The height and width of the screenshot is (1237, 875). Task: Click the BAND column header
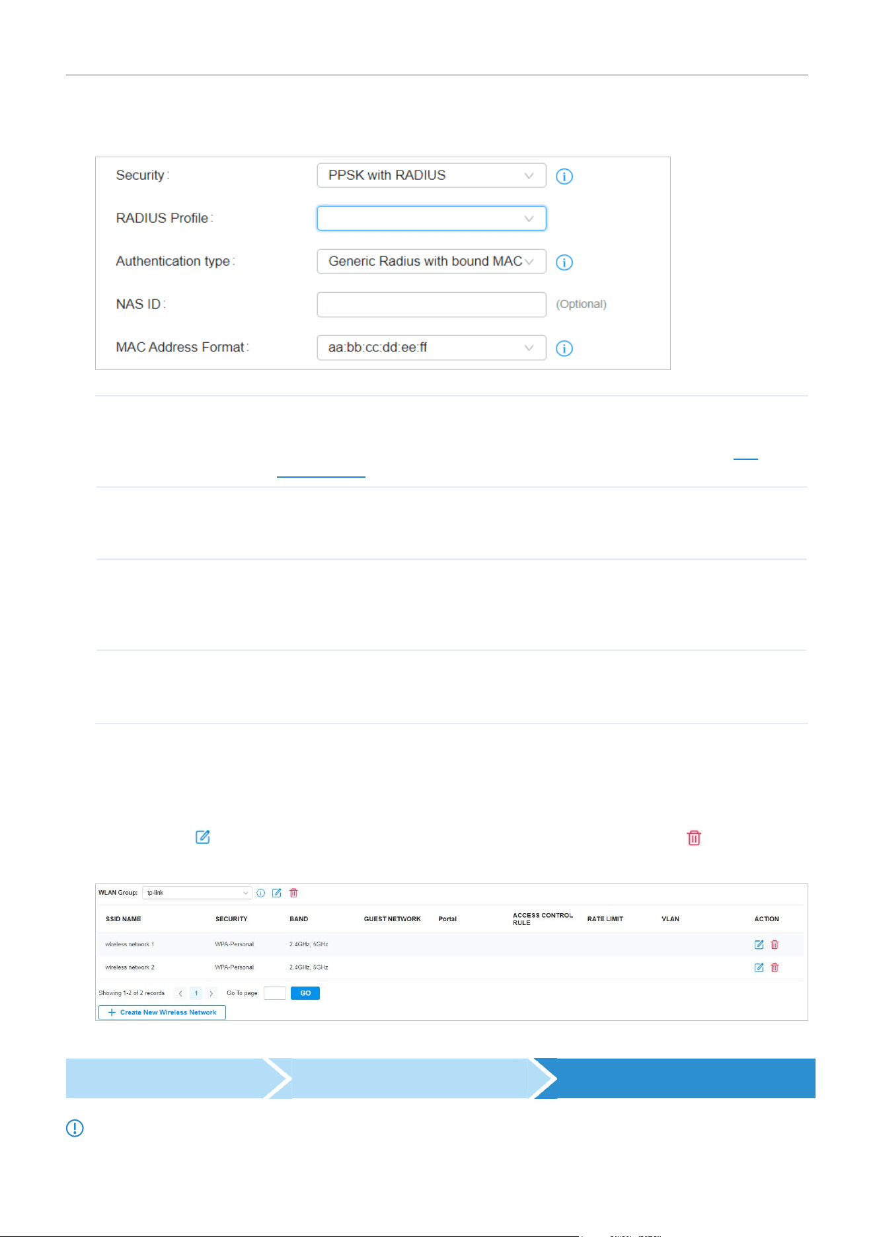pyautogui.click(x=299, y=919)
